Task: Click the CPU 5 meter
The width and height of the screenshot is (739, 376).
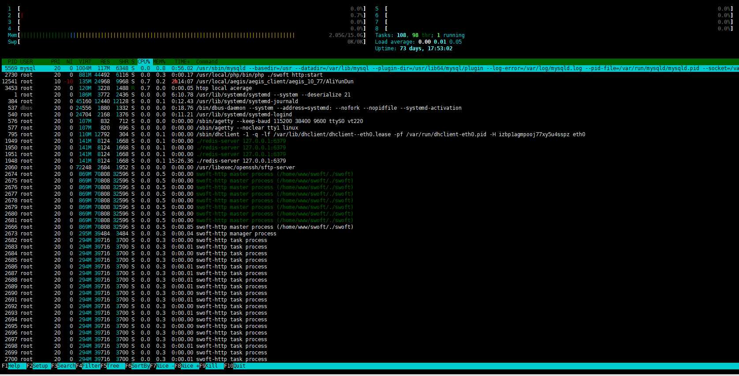Action: 554,9
